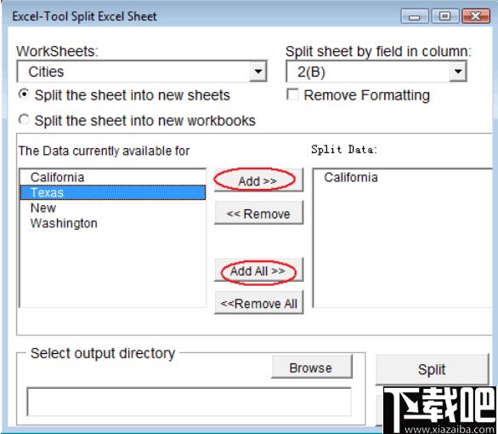Open Browse for output directory
Image resolution: width=498 pixels, height=434 pixels.
[312, 368]
